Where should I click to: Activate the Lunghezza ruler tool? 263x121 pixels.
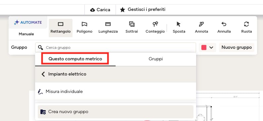point(108,28)
